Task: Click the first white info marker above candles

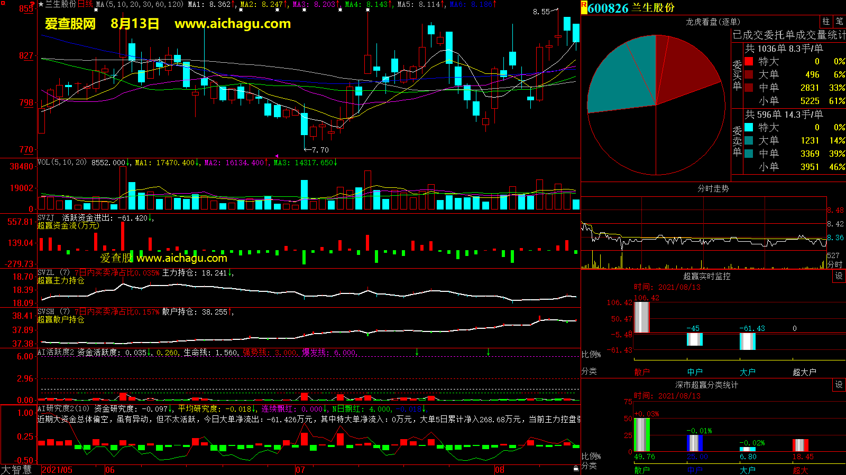Action: click(96, 10)
